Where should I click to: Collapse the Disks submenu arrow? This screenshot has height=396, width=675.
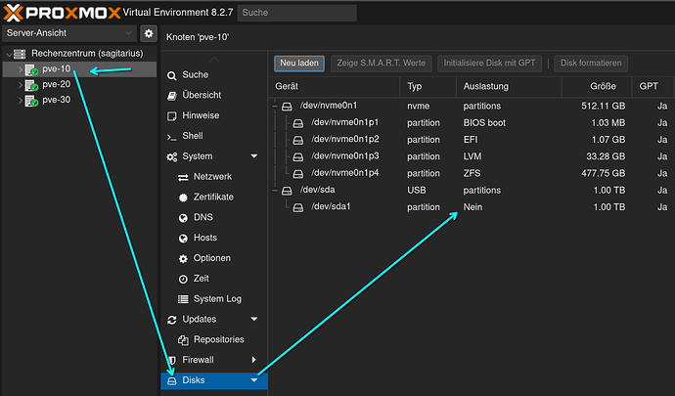pos(254,380)
